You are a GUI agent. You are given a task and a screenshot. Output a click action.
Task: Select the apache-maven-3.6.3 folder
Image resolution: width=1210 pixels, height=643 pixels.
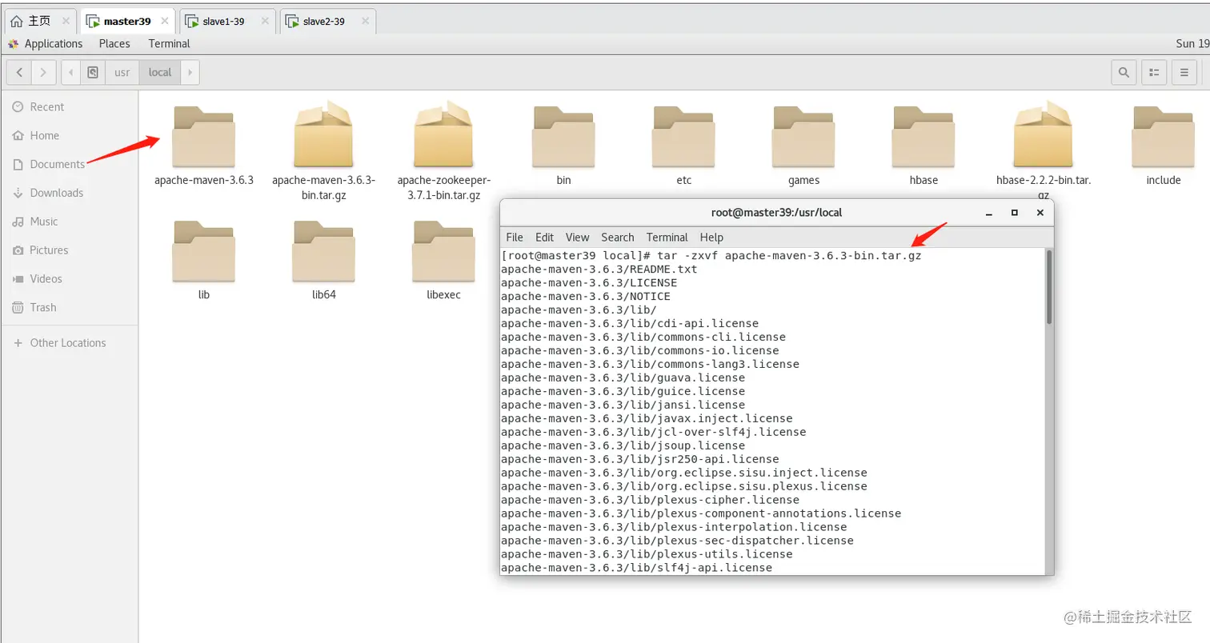[x=204, y=146]
